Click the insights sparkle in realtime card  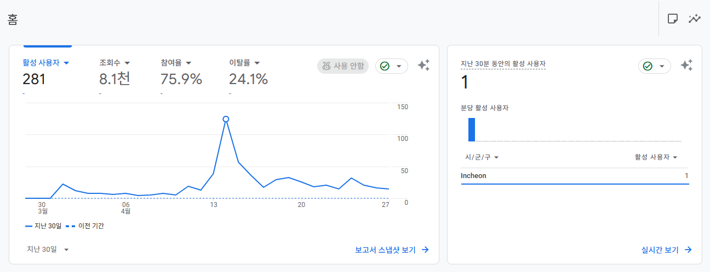click(x=686, y=66)
